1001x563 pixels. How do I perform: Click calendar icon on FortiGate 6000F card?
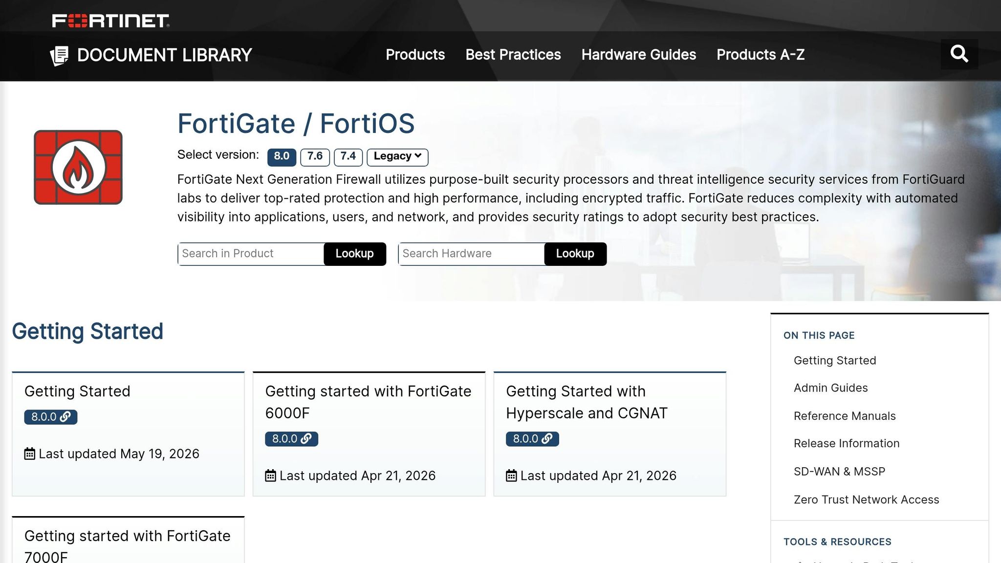(270, 476)
